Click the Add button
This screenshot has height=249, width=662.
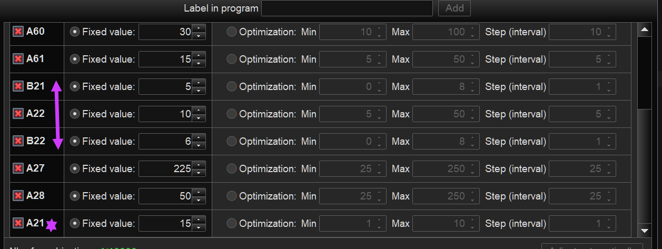pyautogui.click(x=454, y=8)
